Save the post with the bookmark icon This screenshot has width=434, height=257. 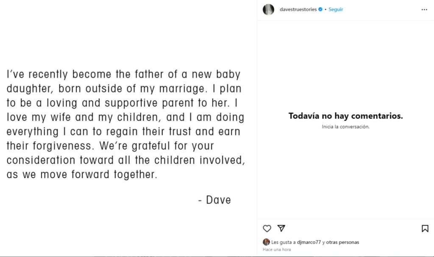click(x=425, y=229)
